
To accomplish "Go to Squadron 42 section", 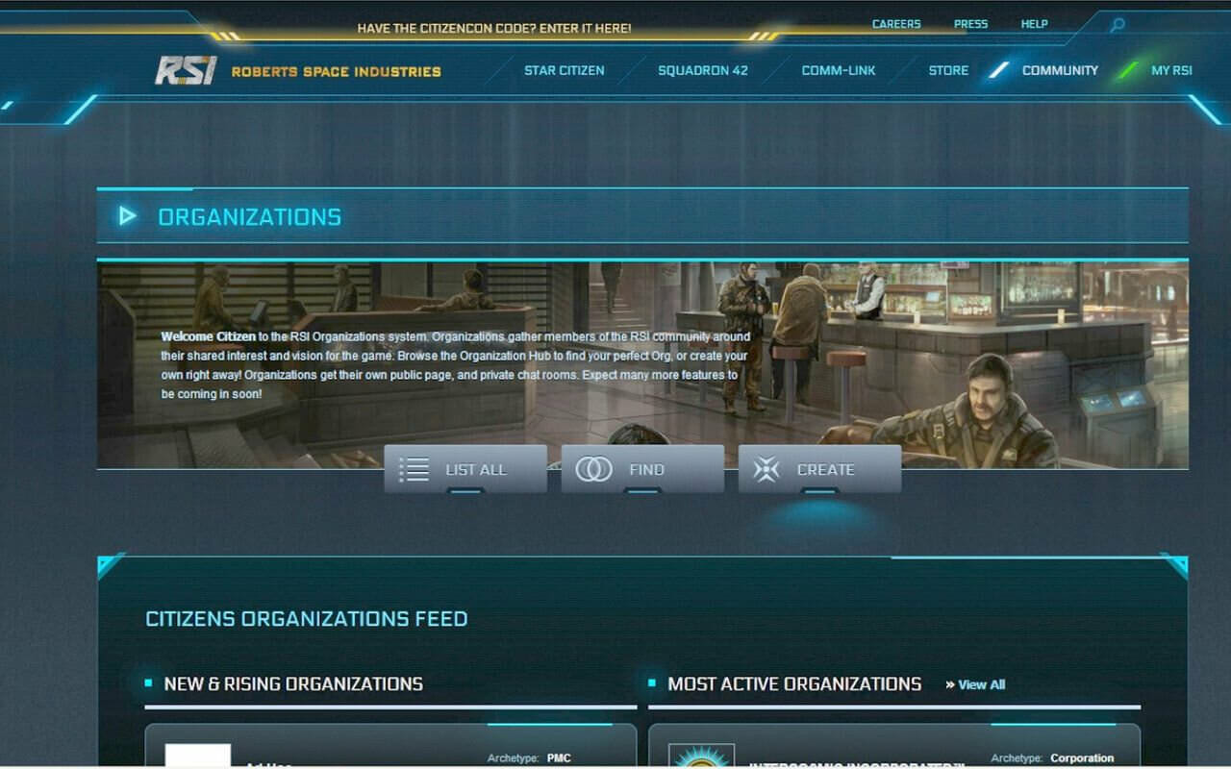I will [x=702, y=70].
